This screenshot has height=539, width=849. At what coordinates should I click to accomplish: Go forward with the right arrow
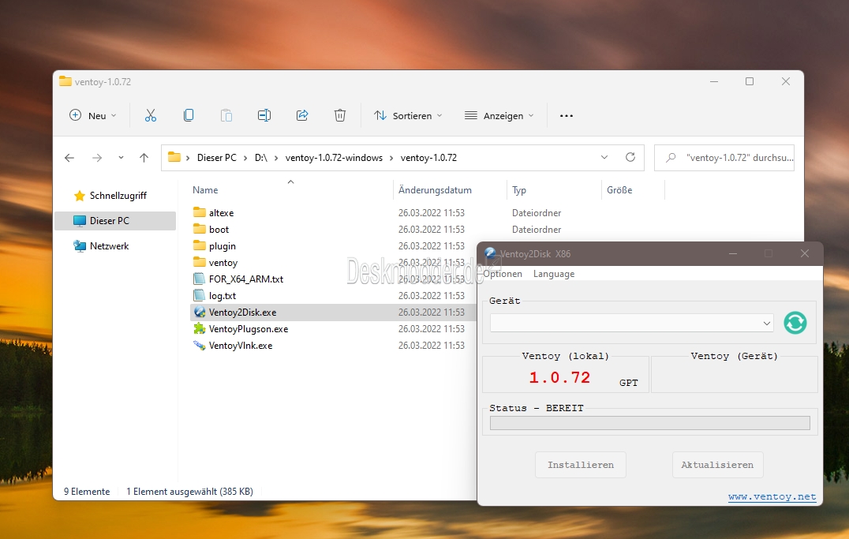coord(97,158)
